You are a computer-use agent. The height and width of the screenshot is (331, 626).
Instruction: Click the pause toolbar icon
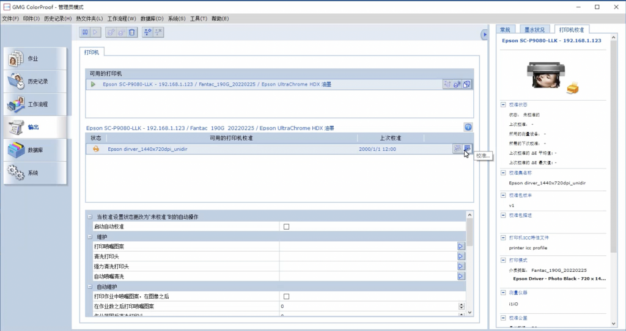[85, 32]
